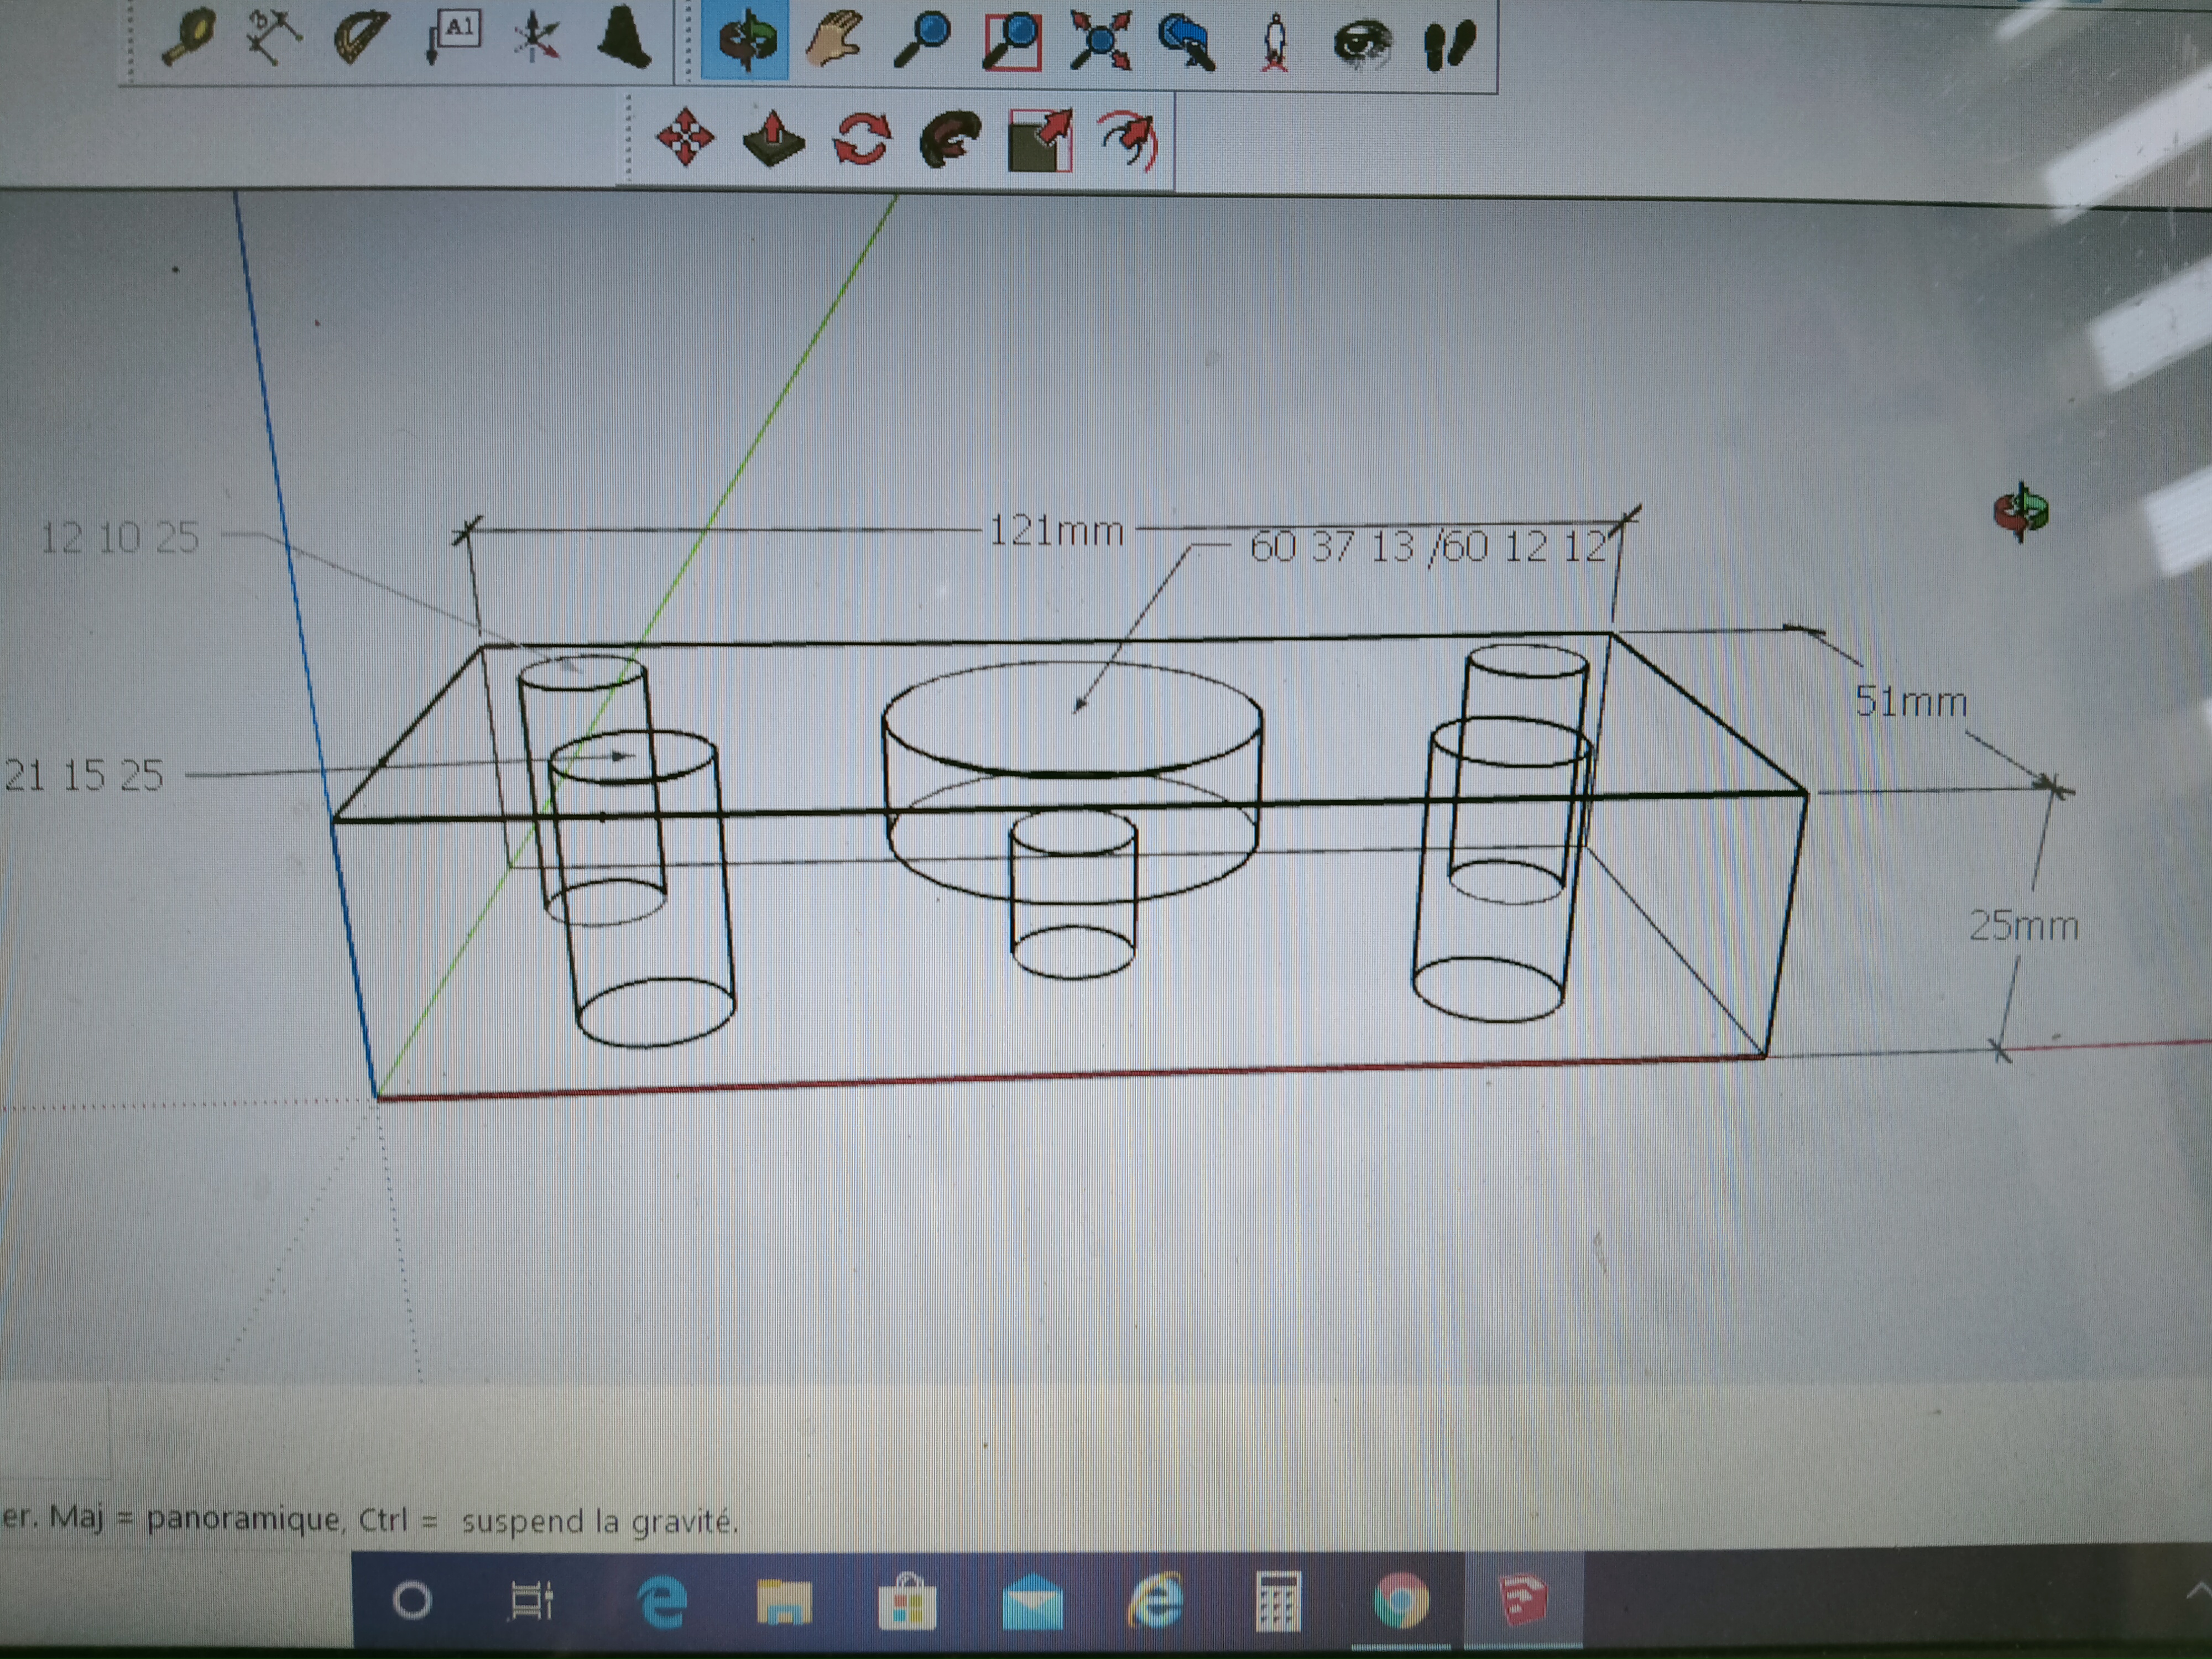2212x1659 pixels.
Task: Open Mail app from taskbar
Action: coord(1032,1601)
